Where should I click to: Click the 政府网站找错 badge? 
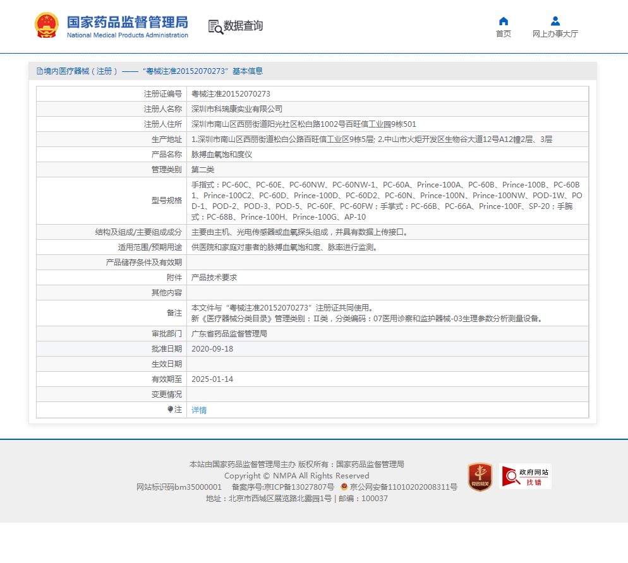525,476
